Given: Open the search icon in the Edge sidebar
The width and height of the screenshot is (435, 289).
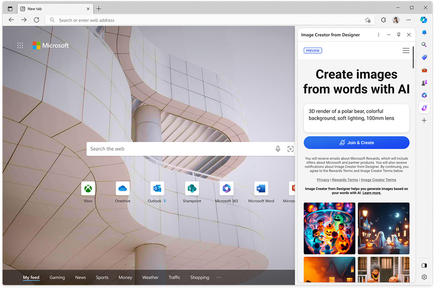Looking at the screenshot, I should click(x=424, y=44).
